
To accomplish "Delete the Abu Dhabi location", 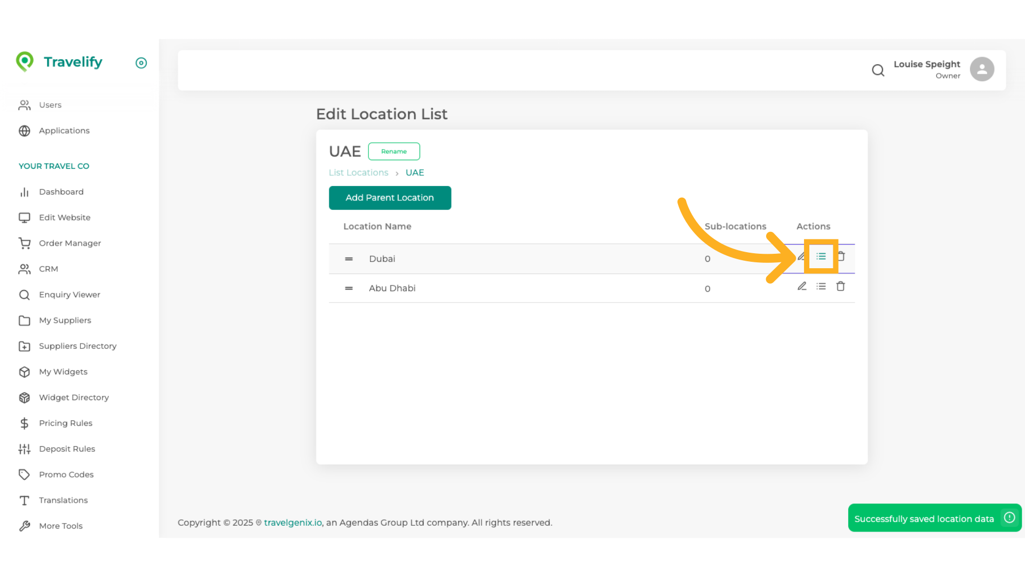I will [840, 286].
